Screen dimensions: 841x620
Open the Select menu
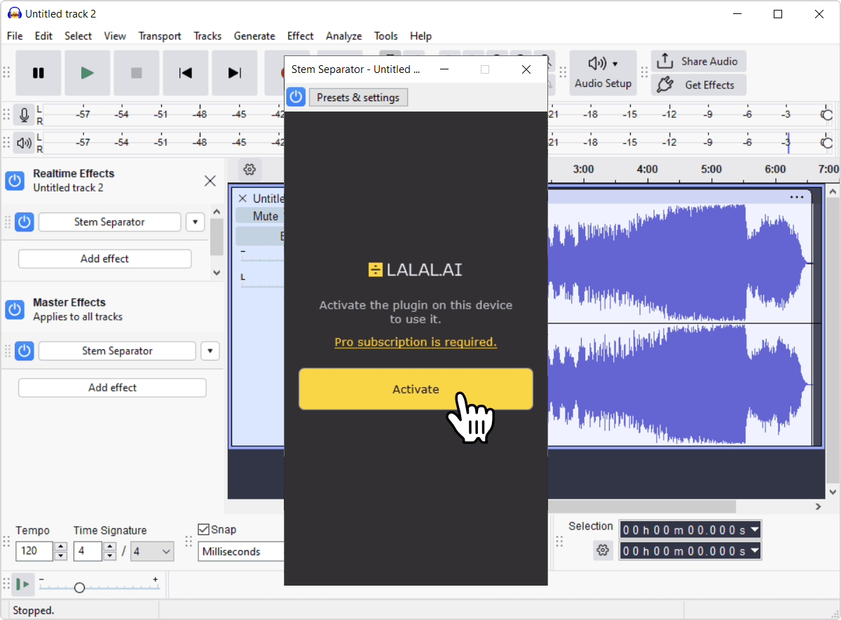78,36
